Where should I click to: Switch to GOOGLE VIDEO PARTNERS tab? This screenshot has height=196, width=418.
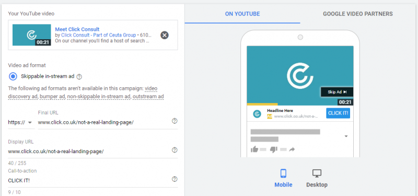pyautogui.click(x=358, y=14)
